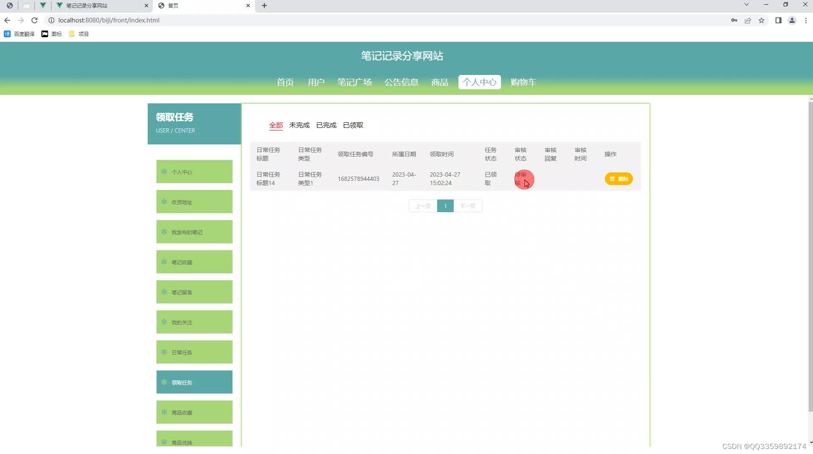Viewport: 813px width, 454px height.
Task: Select 领取任务 in the sidebar
Action: pyautogui.click(x=194, y=382)
